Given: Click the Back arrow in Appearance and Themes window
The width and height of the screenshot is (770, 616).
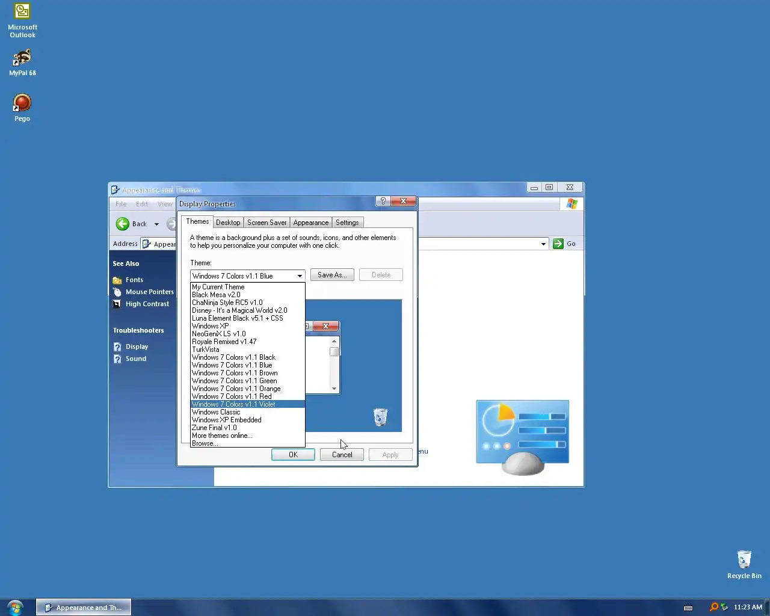Looking at the screenshot, I should coord(123,224).
